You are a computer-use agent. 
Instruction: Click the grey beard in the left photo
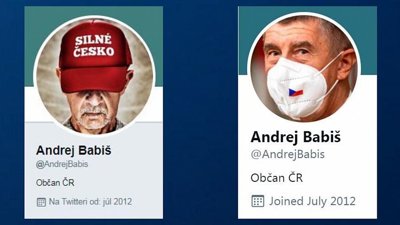(x=94, y=118)
